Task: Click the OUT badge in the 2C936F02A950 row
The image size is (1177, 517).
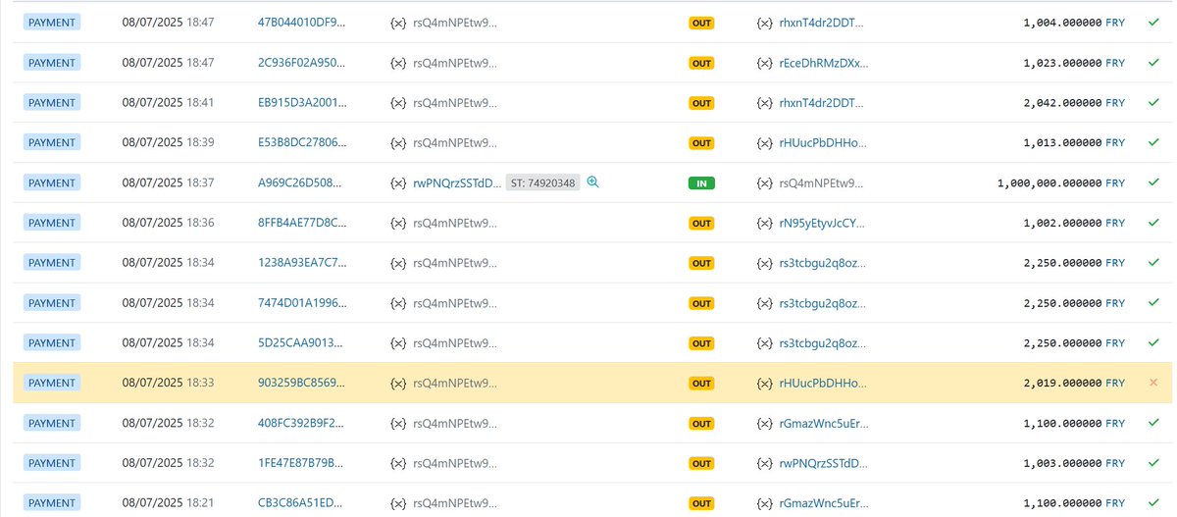Action: point(701,63)
